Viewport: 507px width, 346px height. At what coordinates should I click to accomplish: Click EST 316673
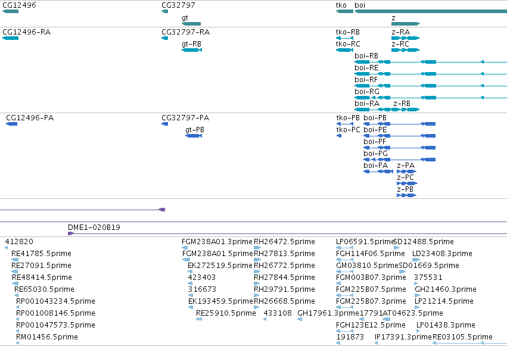190,295
